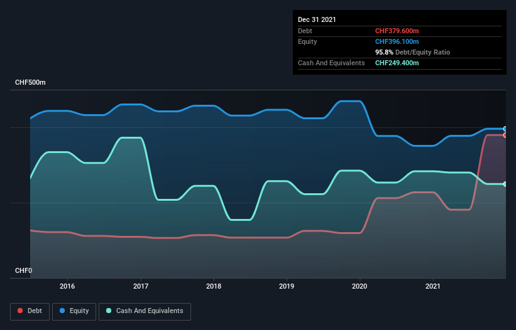This screenshot has height=330, width=516.
Task: Click the red Debt endpoint marker
Action: pyautogui.click(x=505, y=135)
